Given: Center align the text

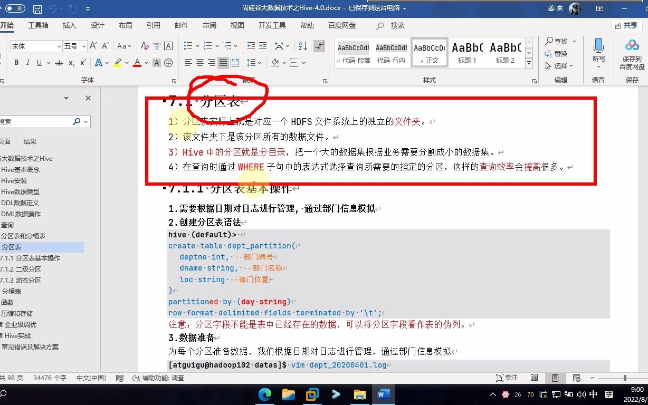Looking at the screenshot, I should (200, 63).
